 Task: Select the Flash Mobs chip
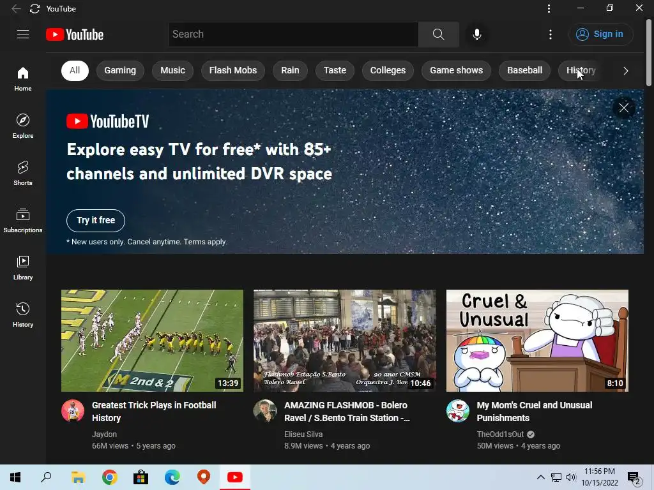[233, 70]
